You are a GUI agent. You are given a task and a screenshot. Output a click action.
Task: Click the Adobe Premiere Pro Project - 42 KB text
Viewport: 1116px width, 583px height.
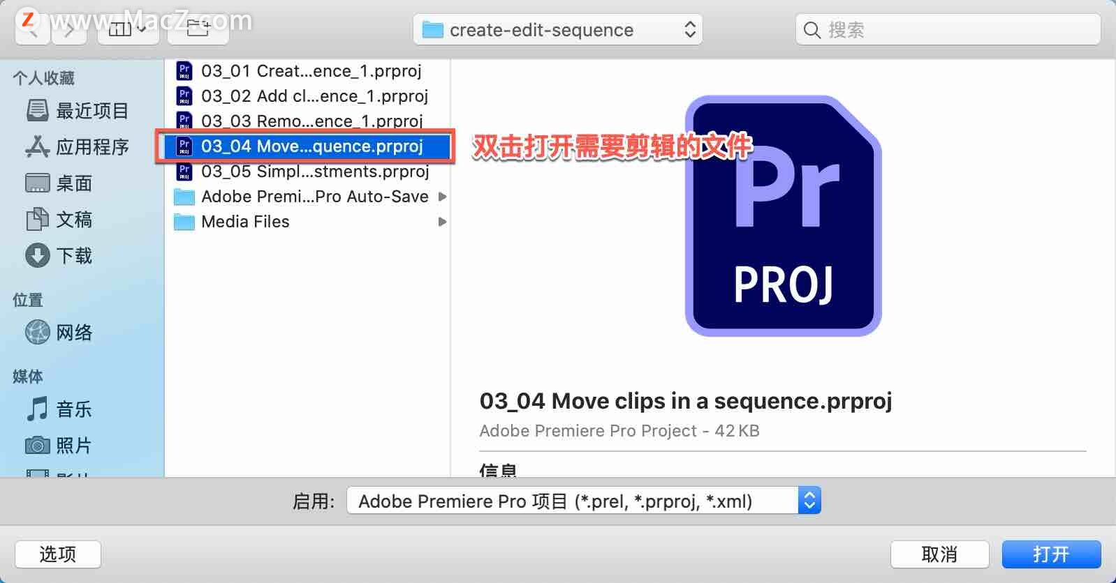tap(619, 431)
